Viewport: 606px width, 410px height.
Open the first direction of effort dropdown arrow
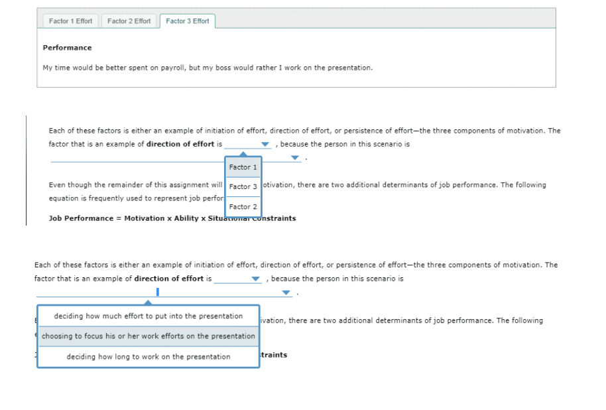pos(265,144)
